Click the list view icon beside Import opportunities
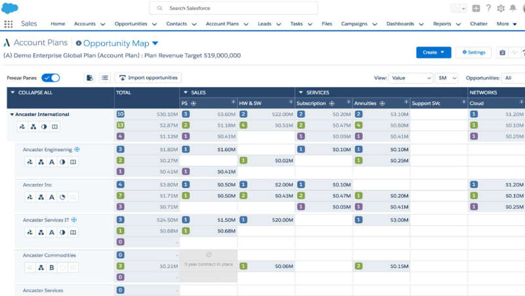 tap(105, 78)
